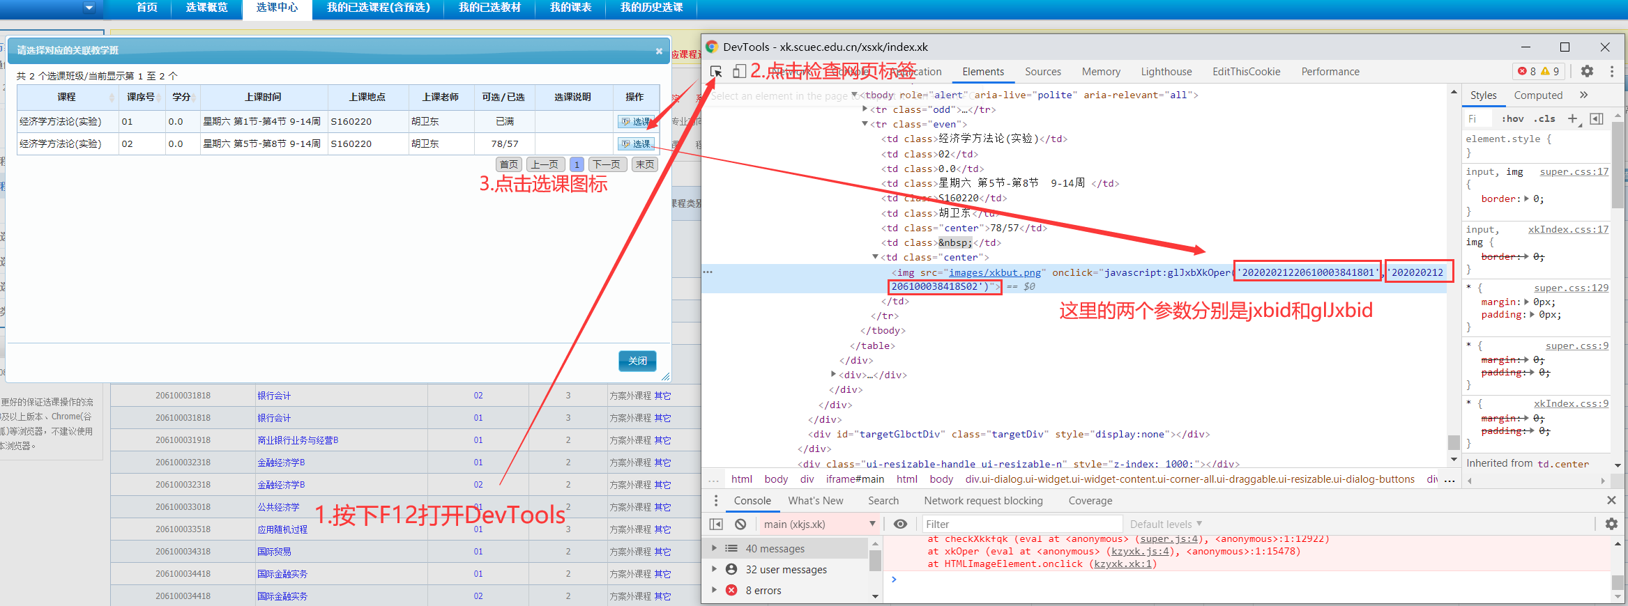Open the Default levels dropdown
The width and height of the screenshot is (1628, 606).
coord(1166,524)
